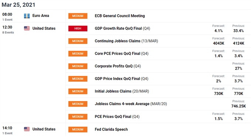Click the US flag at 12:30
This screenshot has height=138, width=251.
coord(27,28)
